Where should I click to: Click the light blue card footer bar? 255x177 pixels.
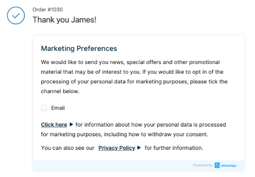(x=138, y=165)
